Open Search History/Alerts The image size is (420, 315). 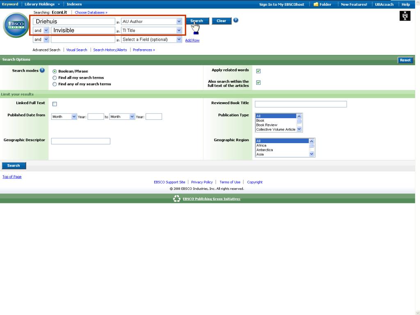pos(110,50)
